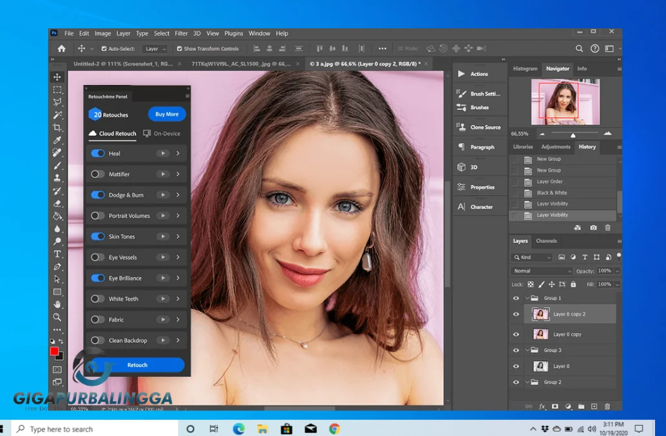Disable the Dodge & Burn toggle
Screen dimensions: 666x436
click(x=98, y=194)
